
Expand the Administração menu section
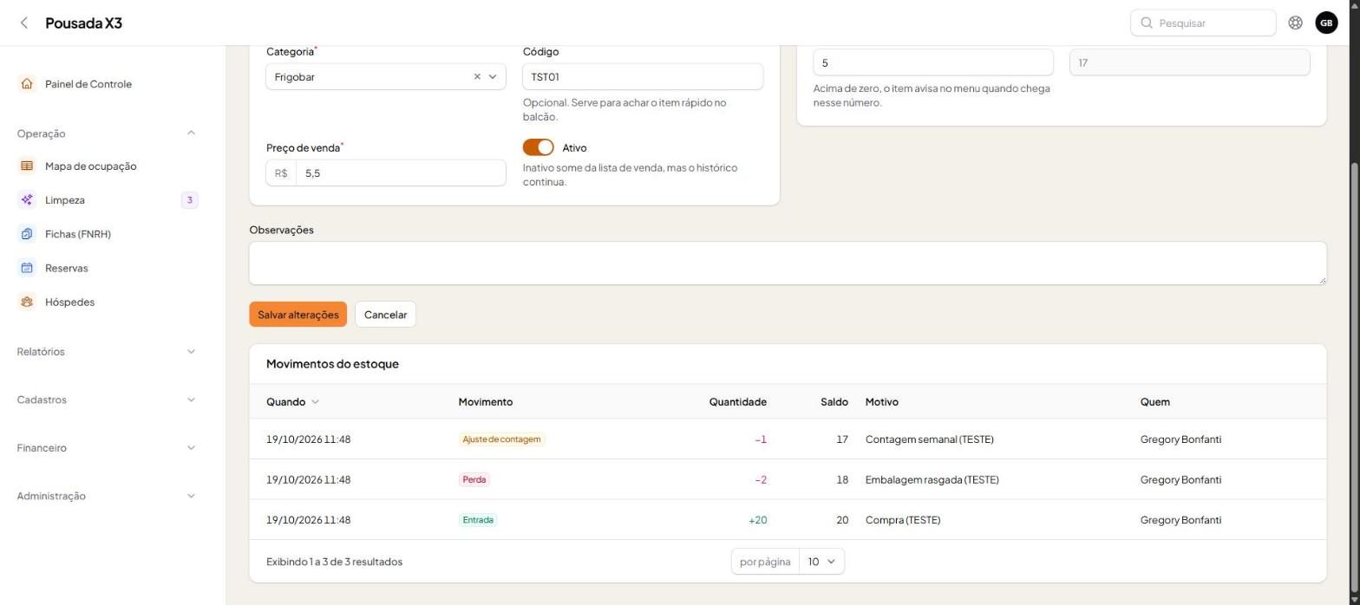[107, 496]
